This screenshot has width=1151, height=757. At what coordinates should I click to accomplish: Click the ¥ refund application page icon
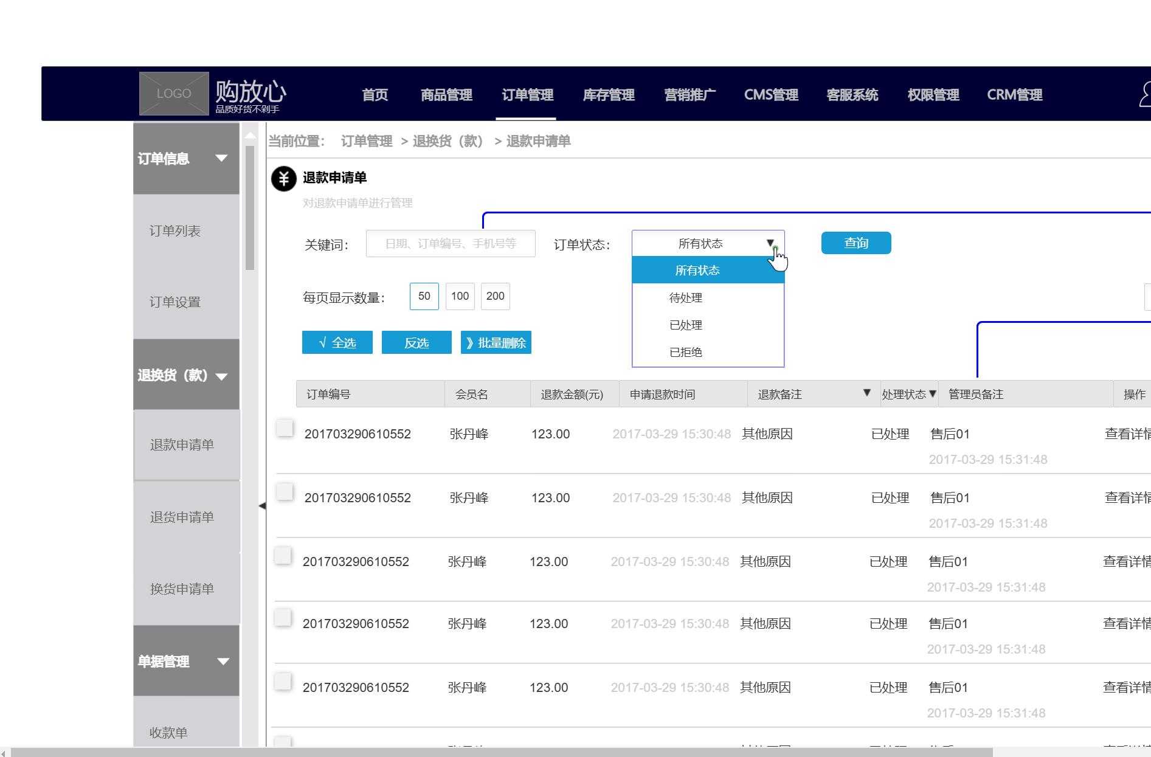(x=283, y=178)
